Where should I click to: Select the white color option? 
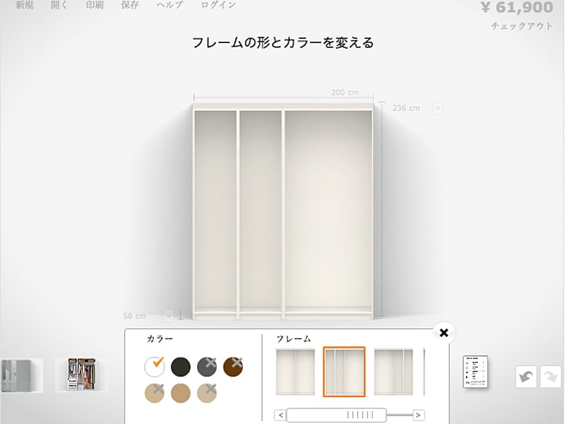click(155, 366)
